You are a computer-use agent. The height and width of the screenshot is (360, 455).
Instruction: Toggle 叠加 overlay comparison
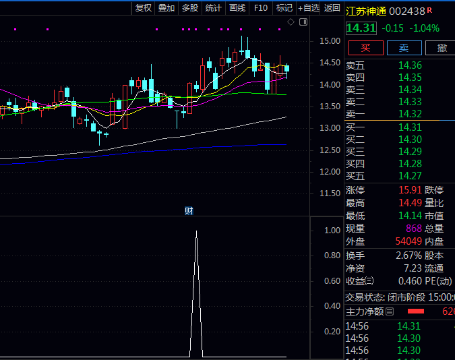point(166,8)
